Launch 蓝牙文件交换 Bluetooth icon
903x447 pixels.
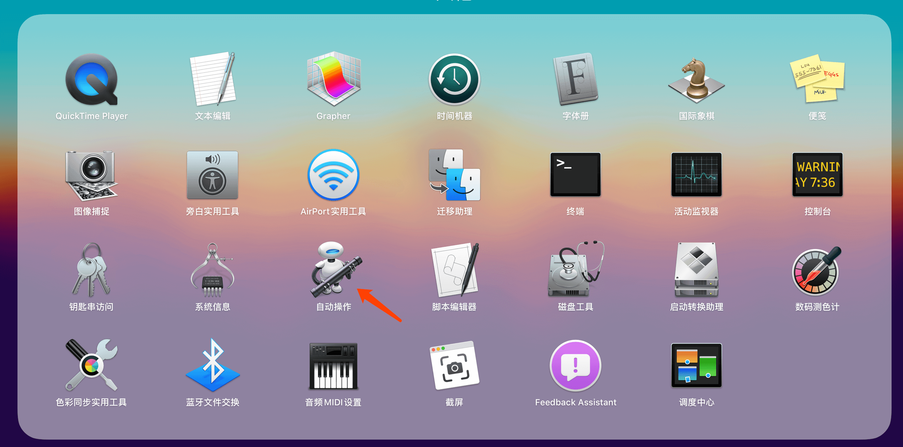212,365
